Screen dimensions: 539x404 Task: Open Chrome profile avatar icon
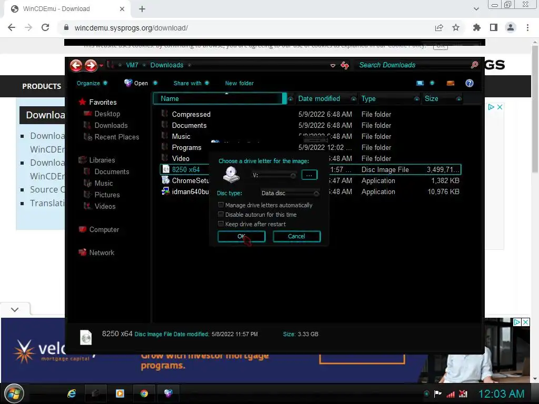click(x=511, y=27)
